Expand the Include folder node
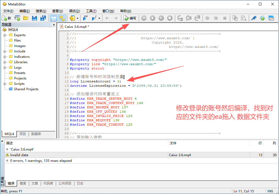Viewport: 279px width, 194px height. click(5, 51)
